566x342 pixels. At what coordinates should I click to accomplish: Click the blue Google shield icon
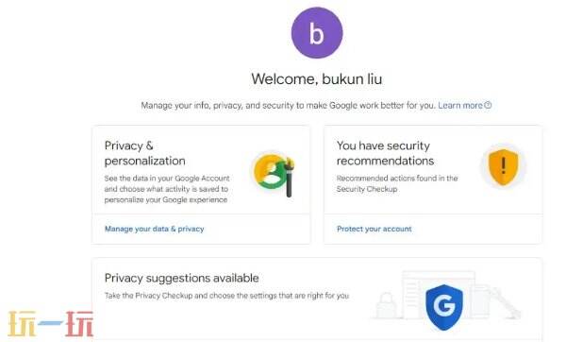coord(444,306)
